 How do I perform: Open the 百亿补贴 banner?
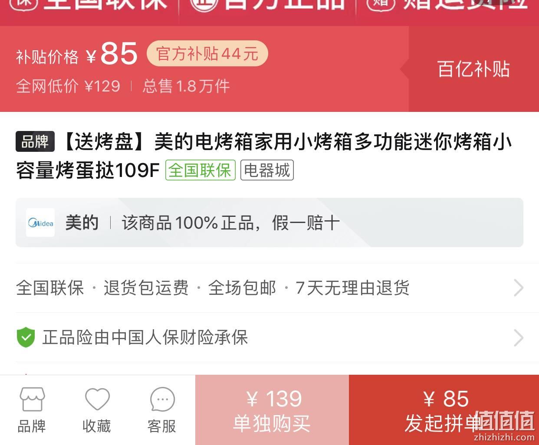point(473,69)
